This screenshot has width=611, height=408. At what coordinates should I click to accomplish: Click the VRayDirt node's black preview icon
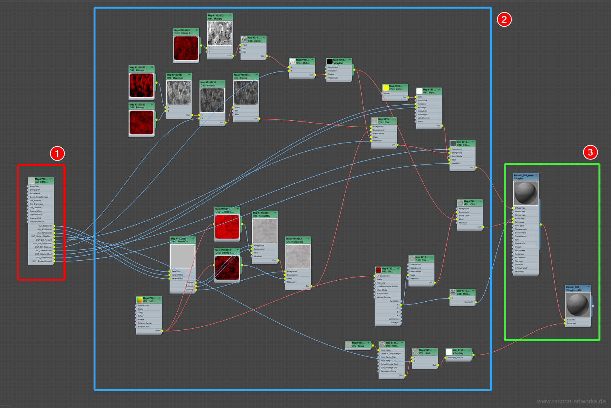[330, 61]
